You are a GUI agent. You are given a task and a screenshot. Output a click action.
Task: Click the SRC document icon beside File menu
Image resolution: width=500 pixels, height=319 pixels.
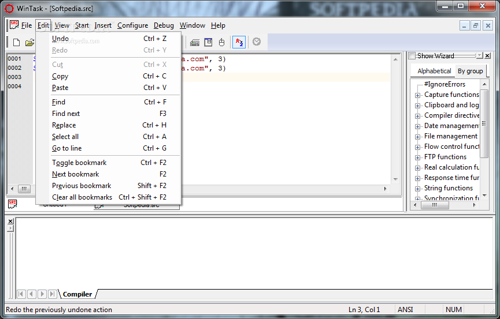coord(14,25)
